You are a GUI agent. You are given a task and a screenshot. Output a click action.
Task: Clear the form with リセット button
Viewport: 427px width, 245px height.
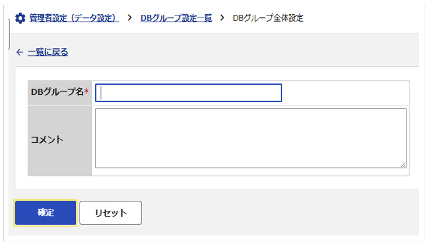[x=110, y=213]
